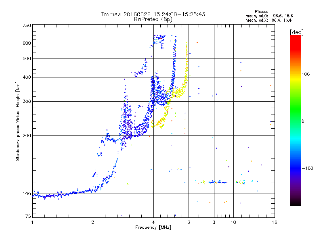Click the '-100' colorbar tick label

[x=308, y=168]
